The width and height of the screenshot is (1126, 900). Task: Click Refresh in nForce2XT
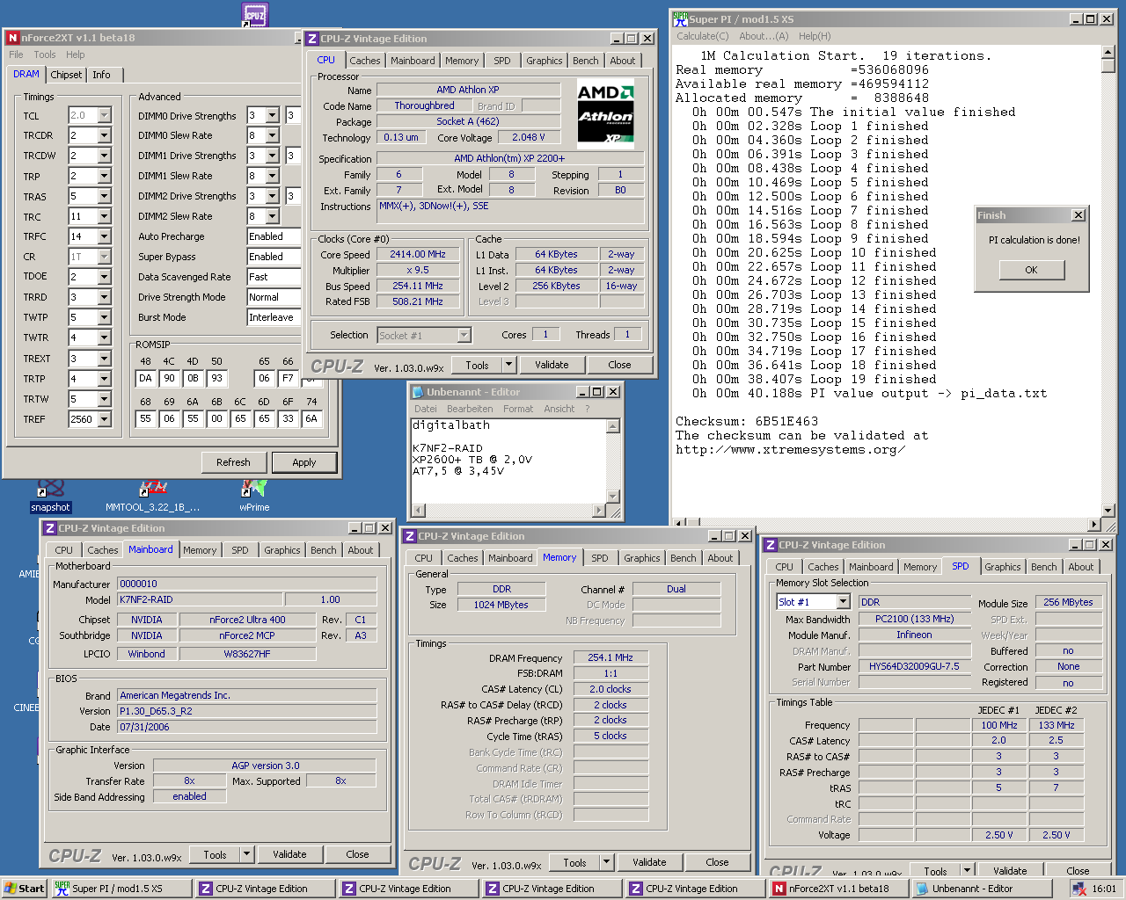coord(233,462)
